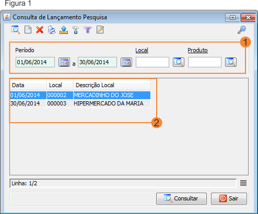
Task: Click the Consultar button
Action: point(181,198)
